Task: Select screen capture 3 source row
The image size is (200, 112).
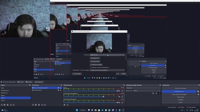Action: (47, 90)
